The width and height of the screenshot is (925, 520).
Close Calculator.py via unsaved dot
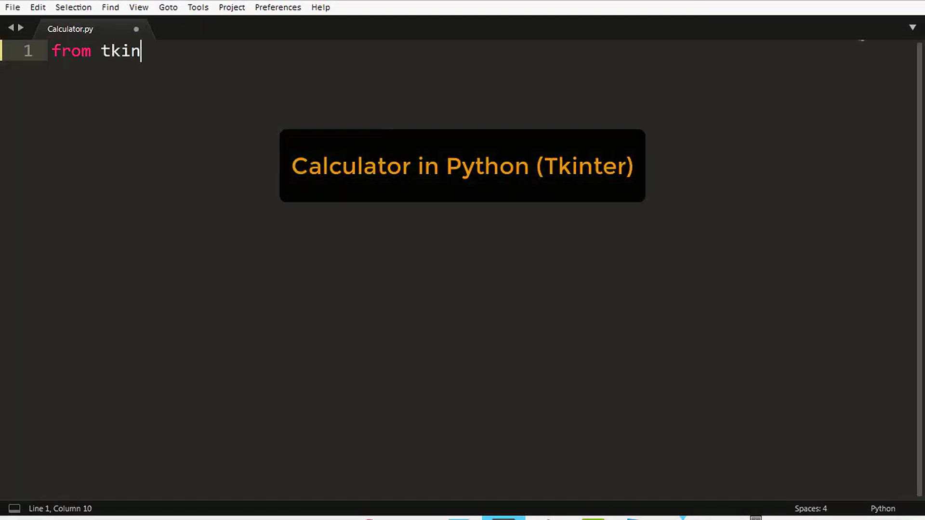tap(136, 29)
